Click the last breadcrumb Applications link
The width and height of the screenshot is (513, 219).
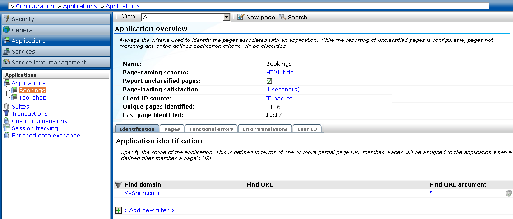[x=123, y=6]
